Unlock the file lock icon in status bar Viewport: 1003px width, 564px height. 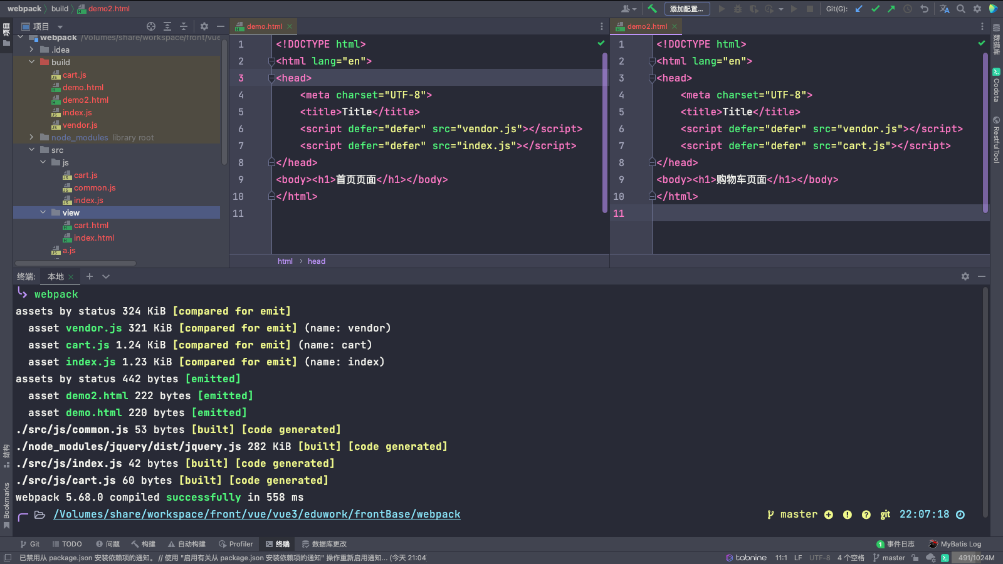[915, 557]
